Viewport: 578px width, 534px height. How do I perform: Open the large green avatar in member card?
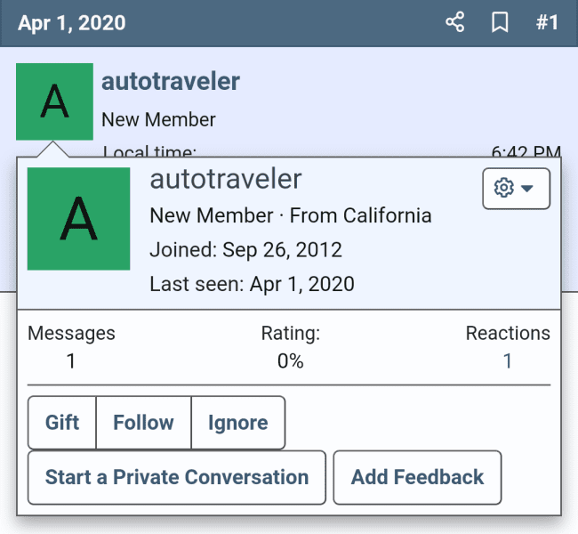pyautogui.click(x=79, y=218)
